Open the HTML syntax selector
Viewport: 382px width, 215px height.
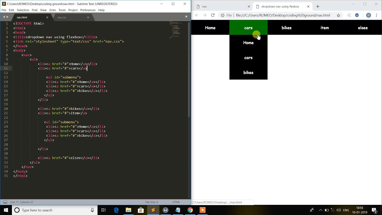coord(176,202)
